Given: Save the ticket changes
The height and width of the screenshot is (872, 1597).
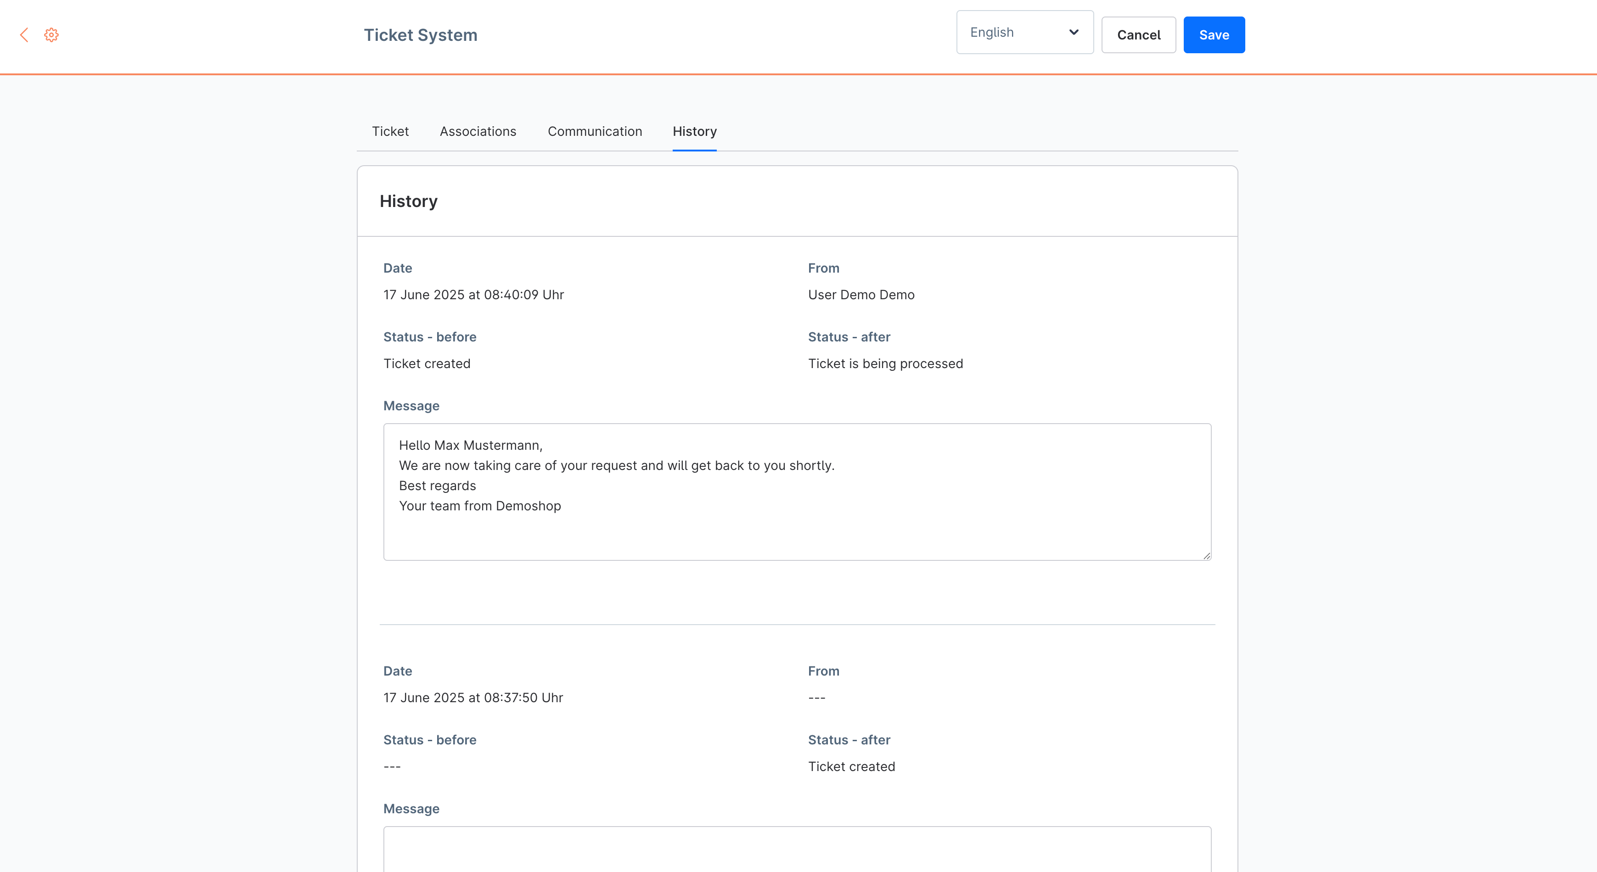Looking at the screenshot, I should tap(1213, 35).
